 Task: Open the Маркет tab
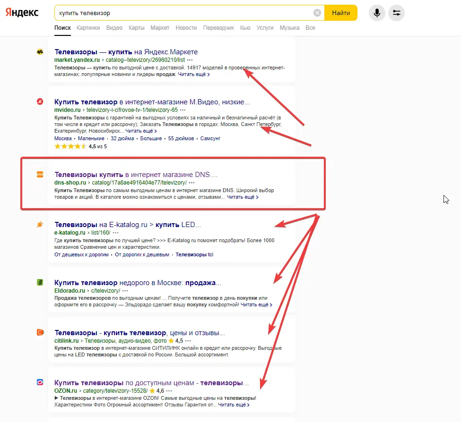tap(160, 28)
